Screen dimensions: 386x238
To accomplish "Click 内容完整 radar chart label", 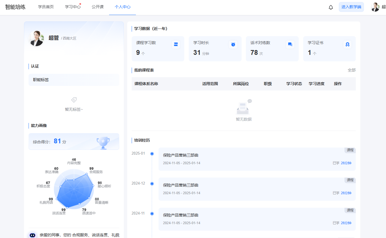I will pos(74,163).
